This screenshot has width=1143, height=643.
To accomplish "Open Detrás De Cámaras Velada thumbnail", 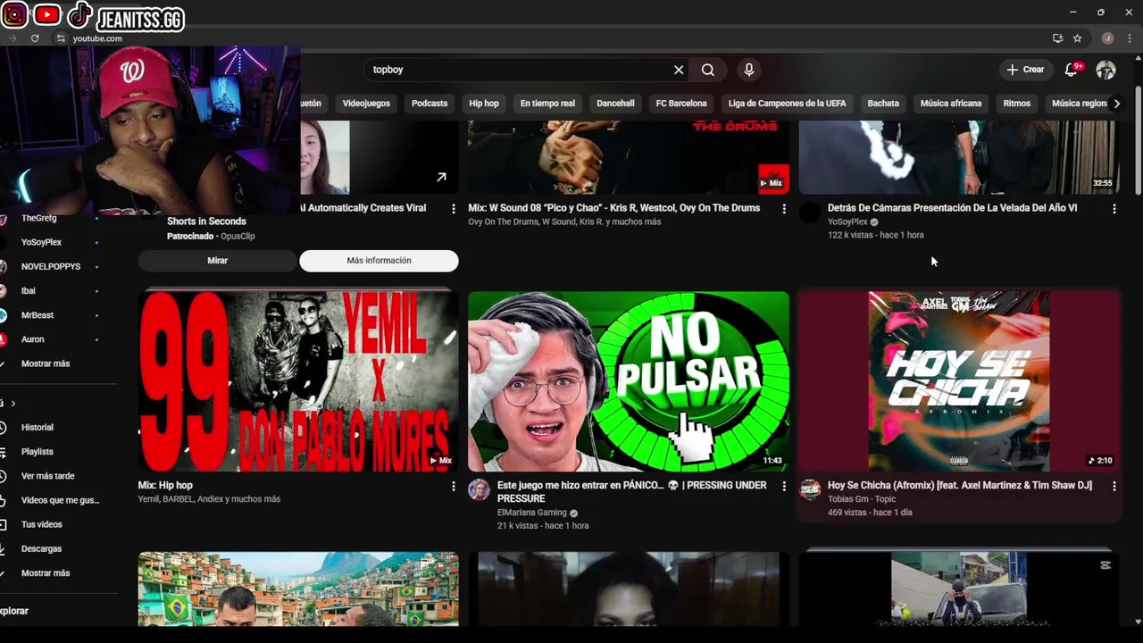I will 959,157.
